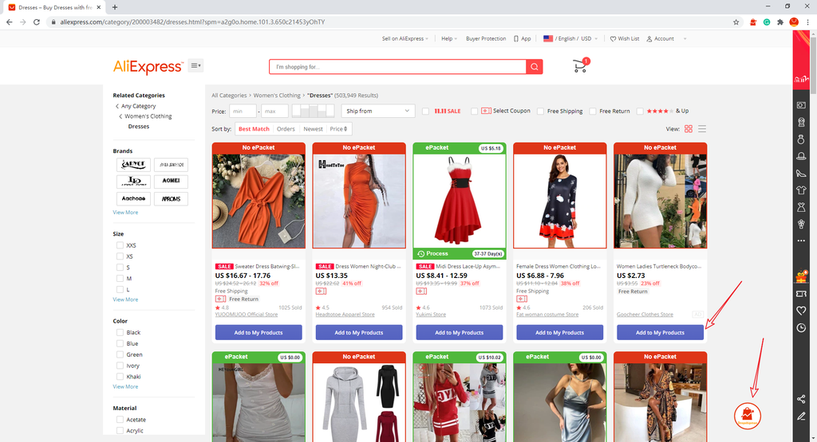Screen dimensions: 817x442
Task: Switch to list view icon
Action: tap(702, 129)
